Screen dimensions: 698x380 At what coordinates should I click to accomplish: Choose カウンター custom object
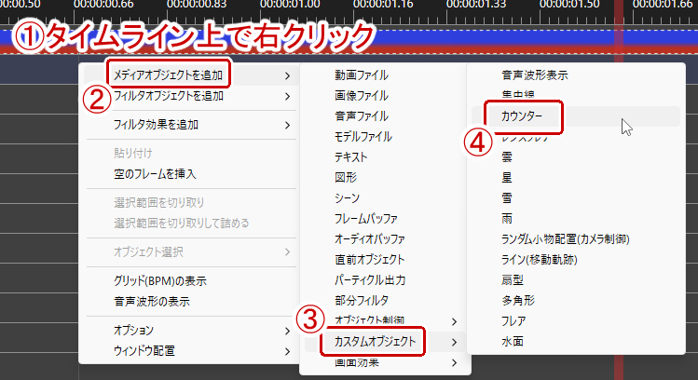point(576,116)
